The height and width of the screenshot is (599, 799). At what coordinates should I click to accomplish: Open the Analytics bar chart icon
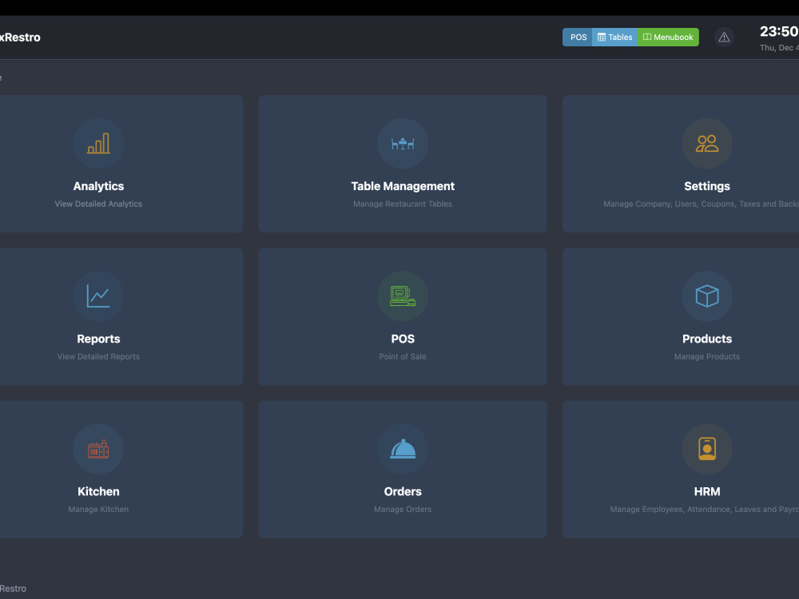click(x=98, y=144)
